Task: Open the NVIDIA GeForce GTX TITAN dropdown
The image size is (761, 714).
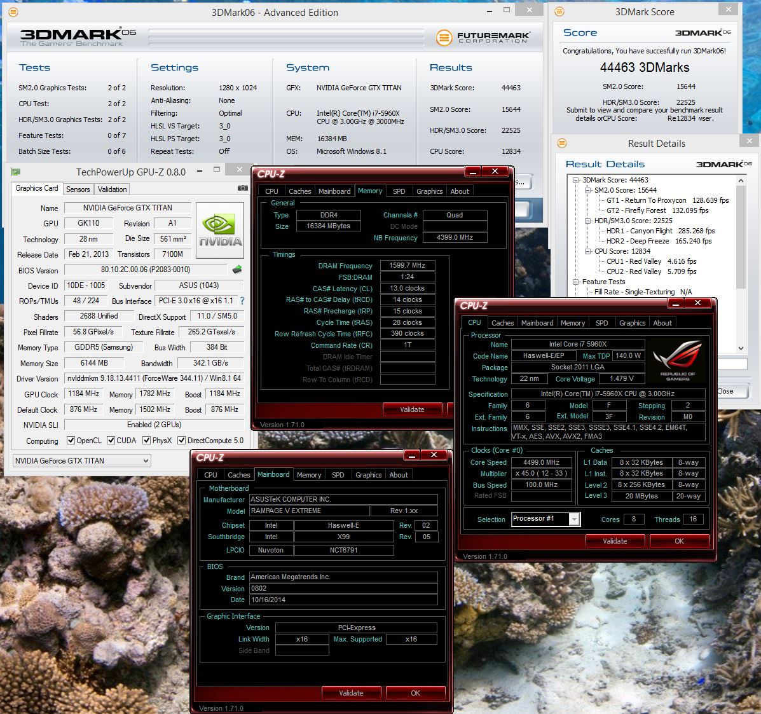Action: [81, 460]
